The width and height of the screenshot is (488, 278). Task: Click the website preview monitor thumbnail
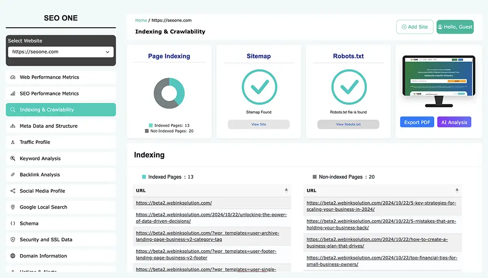pyautogui.click(x=438, y=78)
